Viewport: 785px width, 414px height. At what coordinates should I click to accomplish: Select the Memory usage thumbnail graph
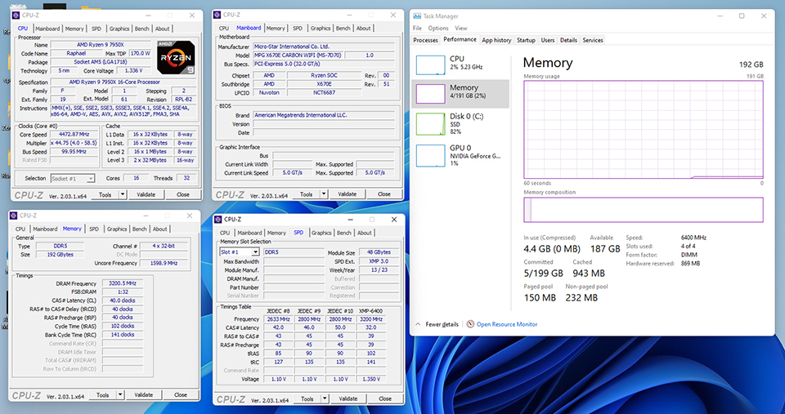point(430,94)
